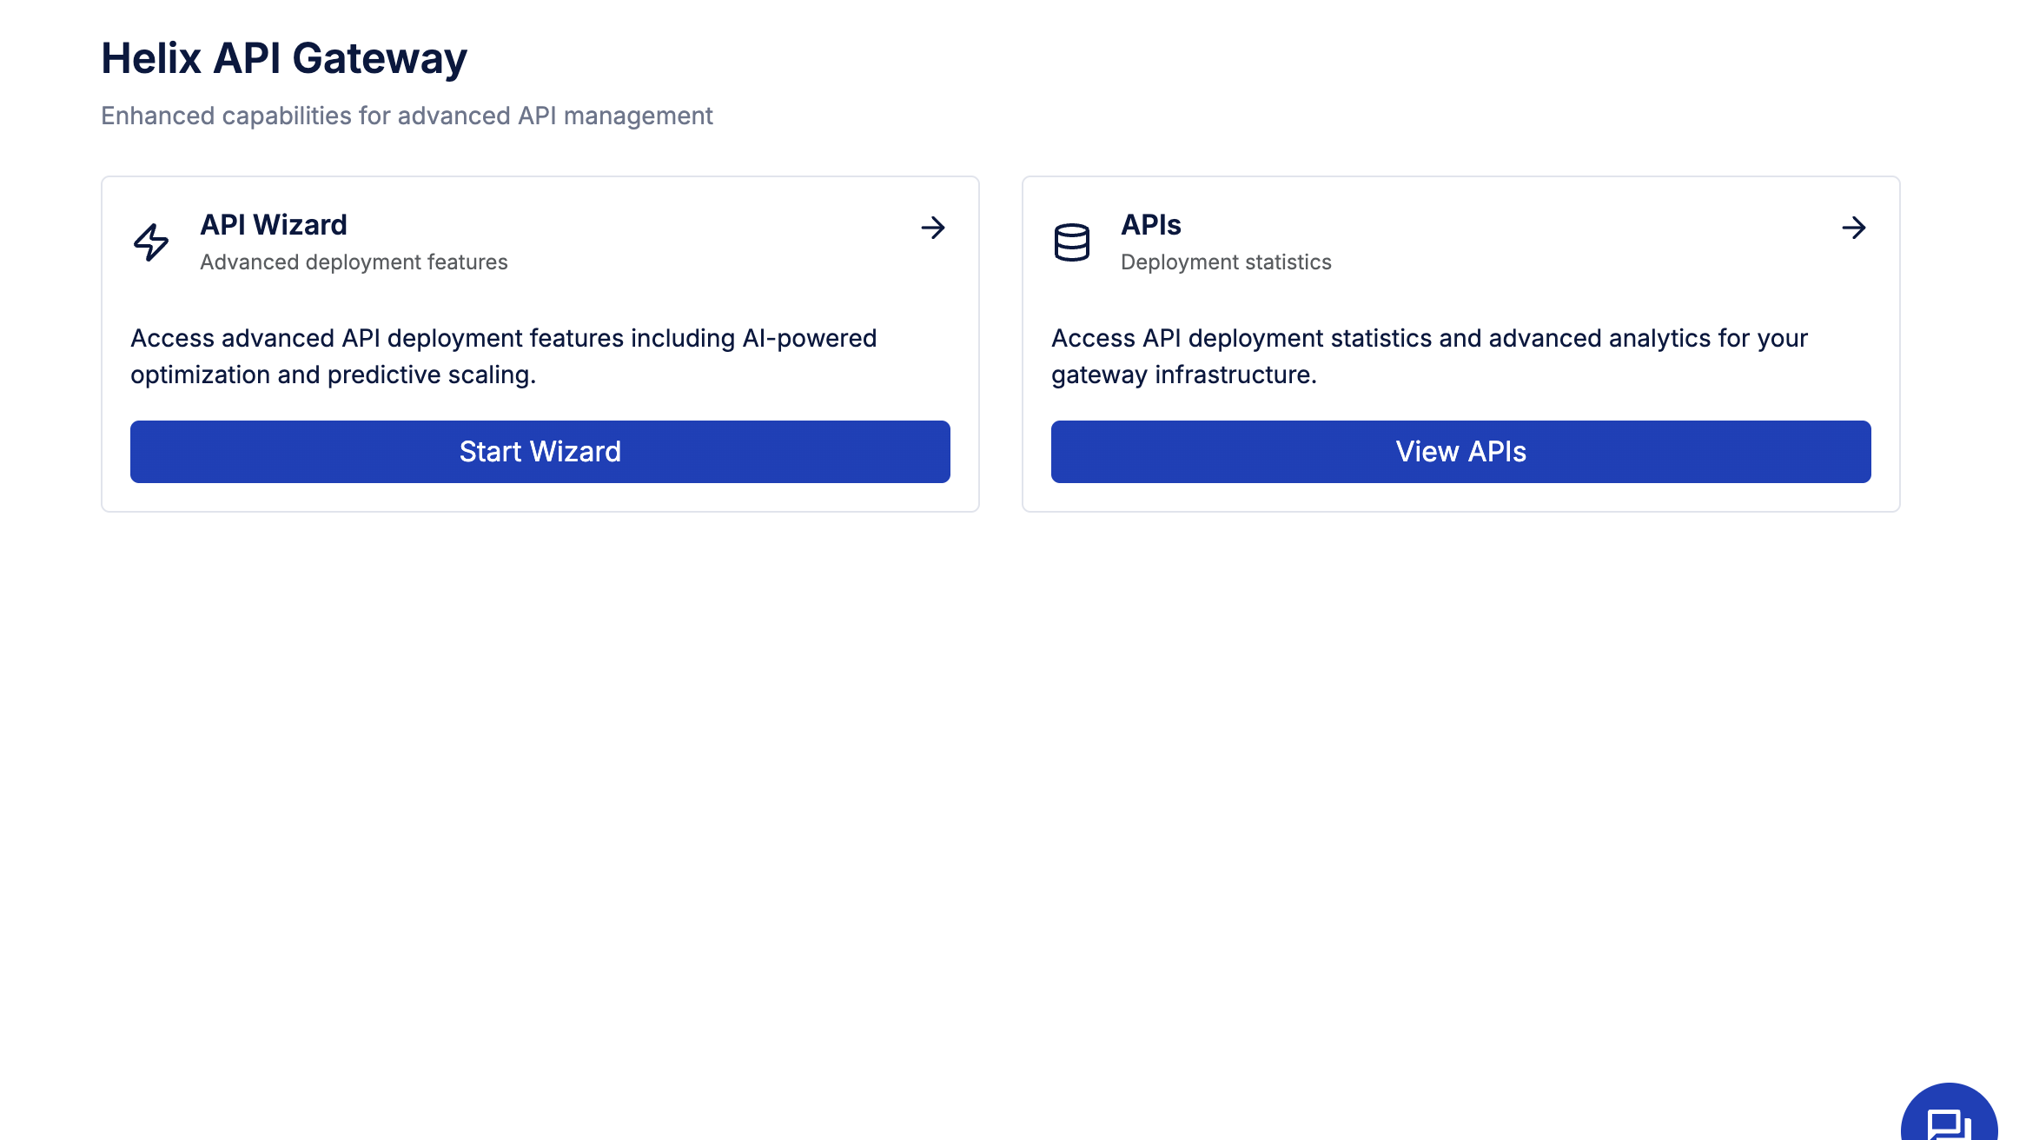Click 'gateway infrastructure' text in APIs card
2026x1140 pixels.
point(1183,374)
